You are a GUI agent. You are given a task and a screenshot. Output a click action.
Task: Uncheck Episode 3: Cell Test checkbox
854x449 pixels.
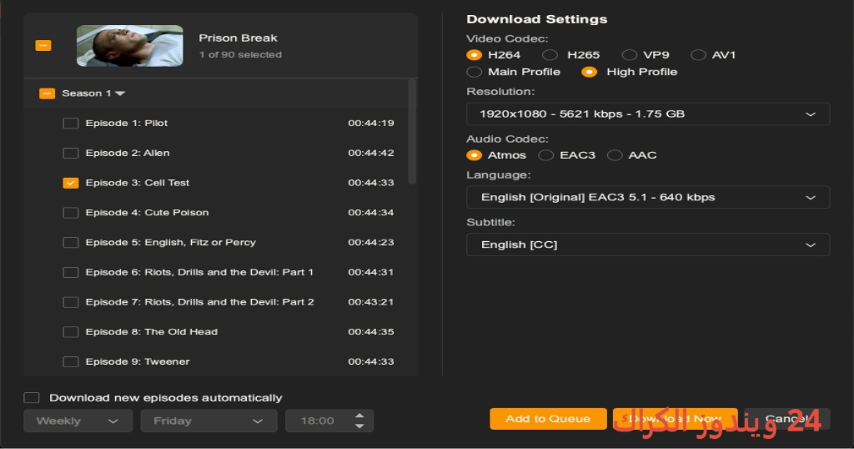click(x=71, y=183)
